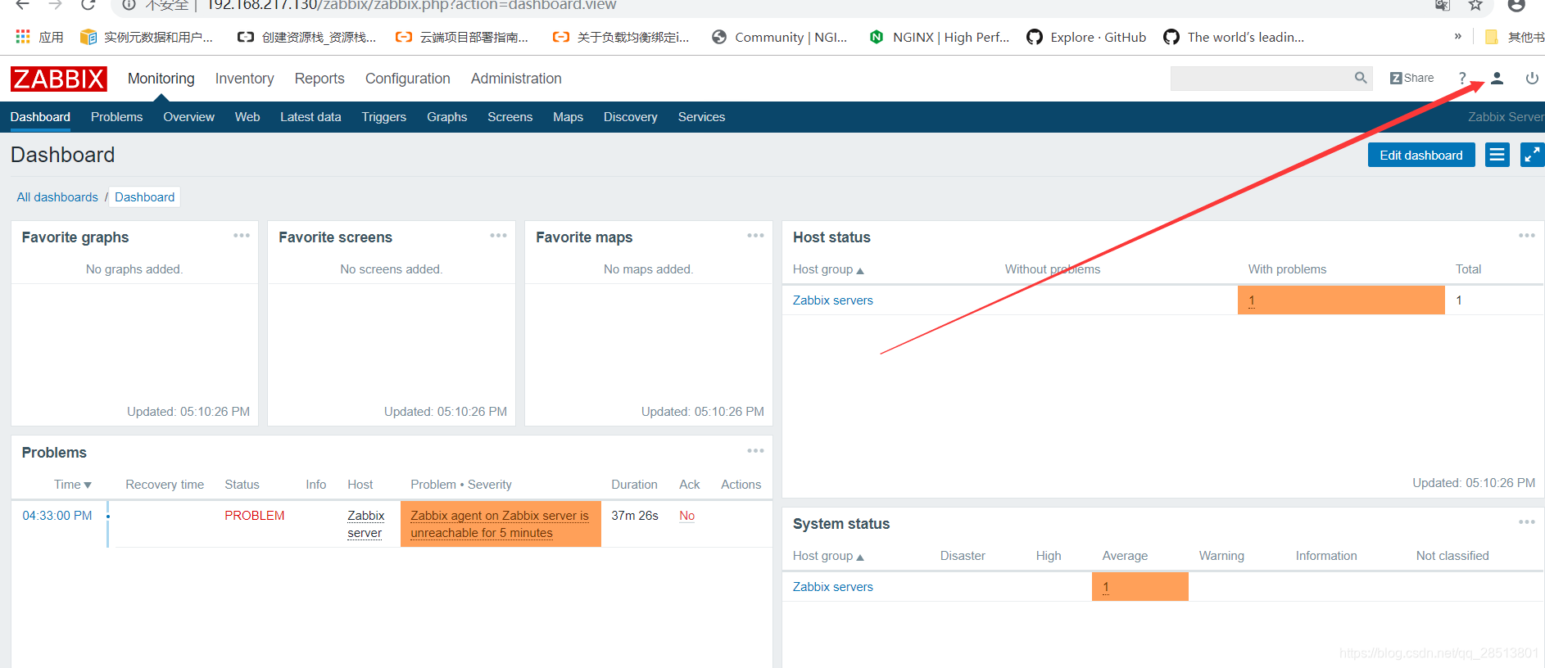
Task: Open the Inventory menu
Action: [244, 79]
